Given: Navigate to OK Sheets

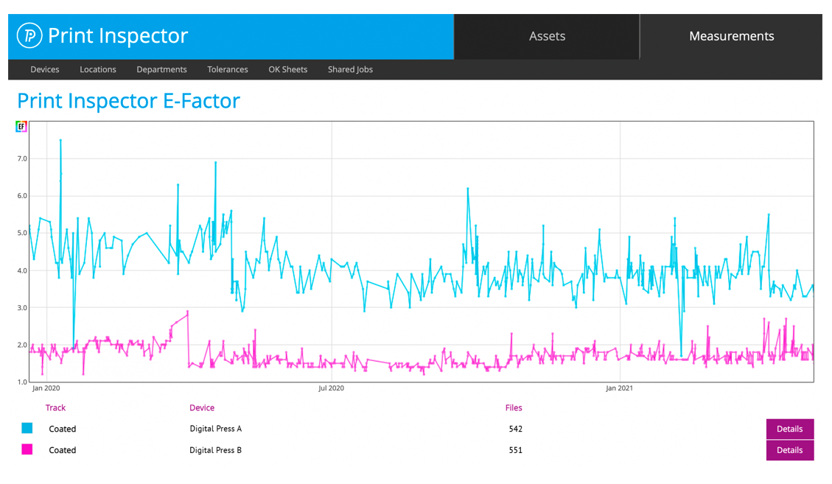Looking at the screenshot, I should tap(287, 69).
